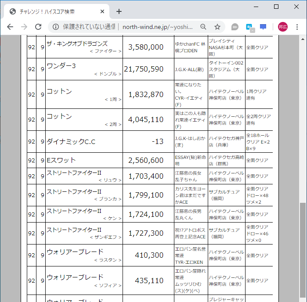Viewport: 307px width, 302px height.
Task: Select ストリートファイターII title above リュウ
Action: click(74, 173)
